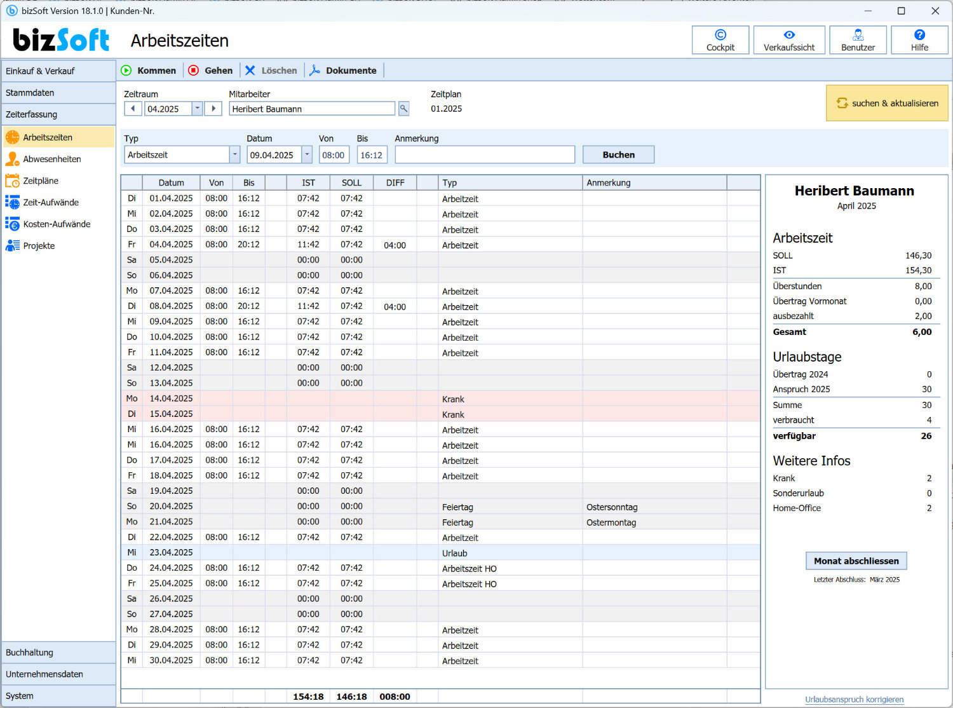The height and width of the screenshot is (708, 953).
Task: Open Benutzer user settings
Action: pos(858,40)
